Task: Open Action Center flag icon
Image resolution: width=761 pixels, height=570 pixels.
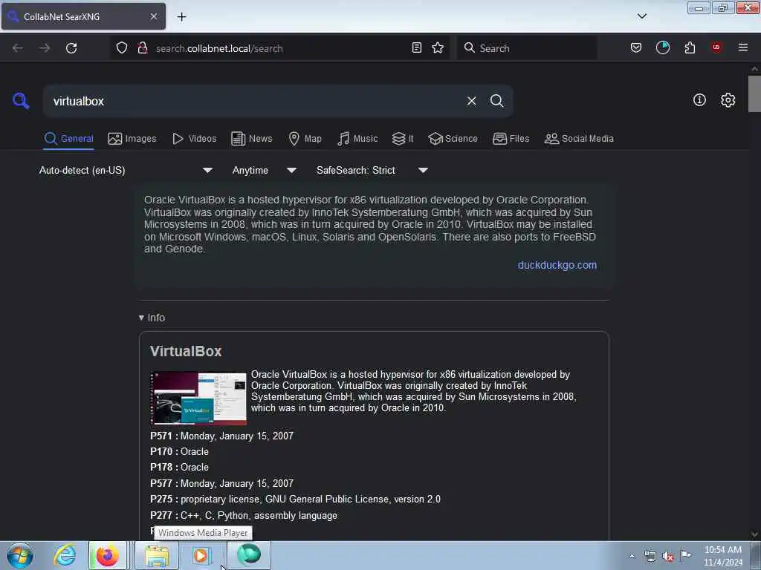Action: tap(685, 555)
